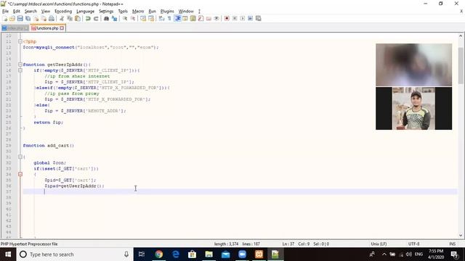Redo the last undone edit
This screenshot has height=261, width=465.
pos(96,18)
